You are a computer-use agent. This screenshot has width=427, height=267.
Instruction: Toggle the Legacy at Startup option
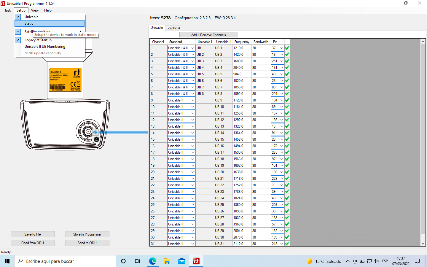pos(38,40)
